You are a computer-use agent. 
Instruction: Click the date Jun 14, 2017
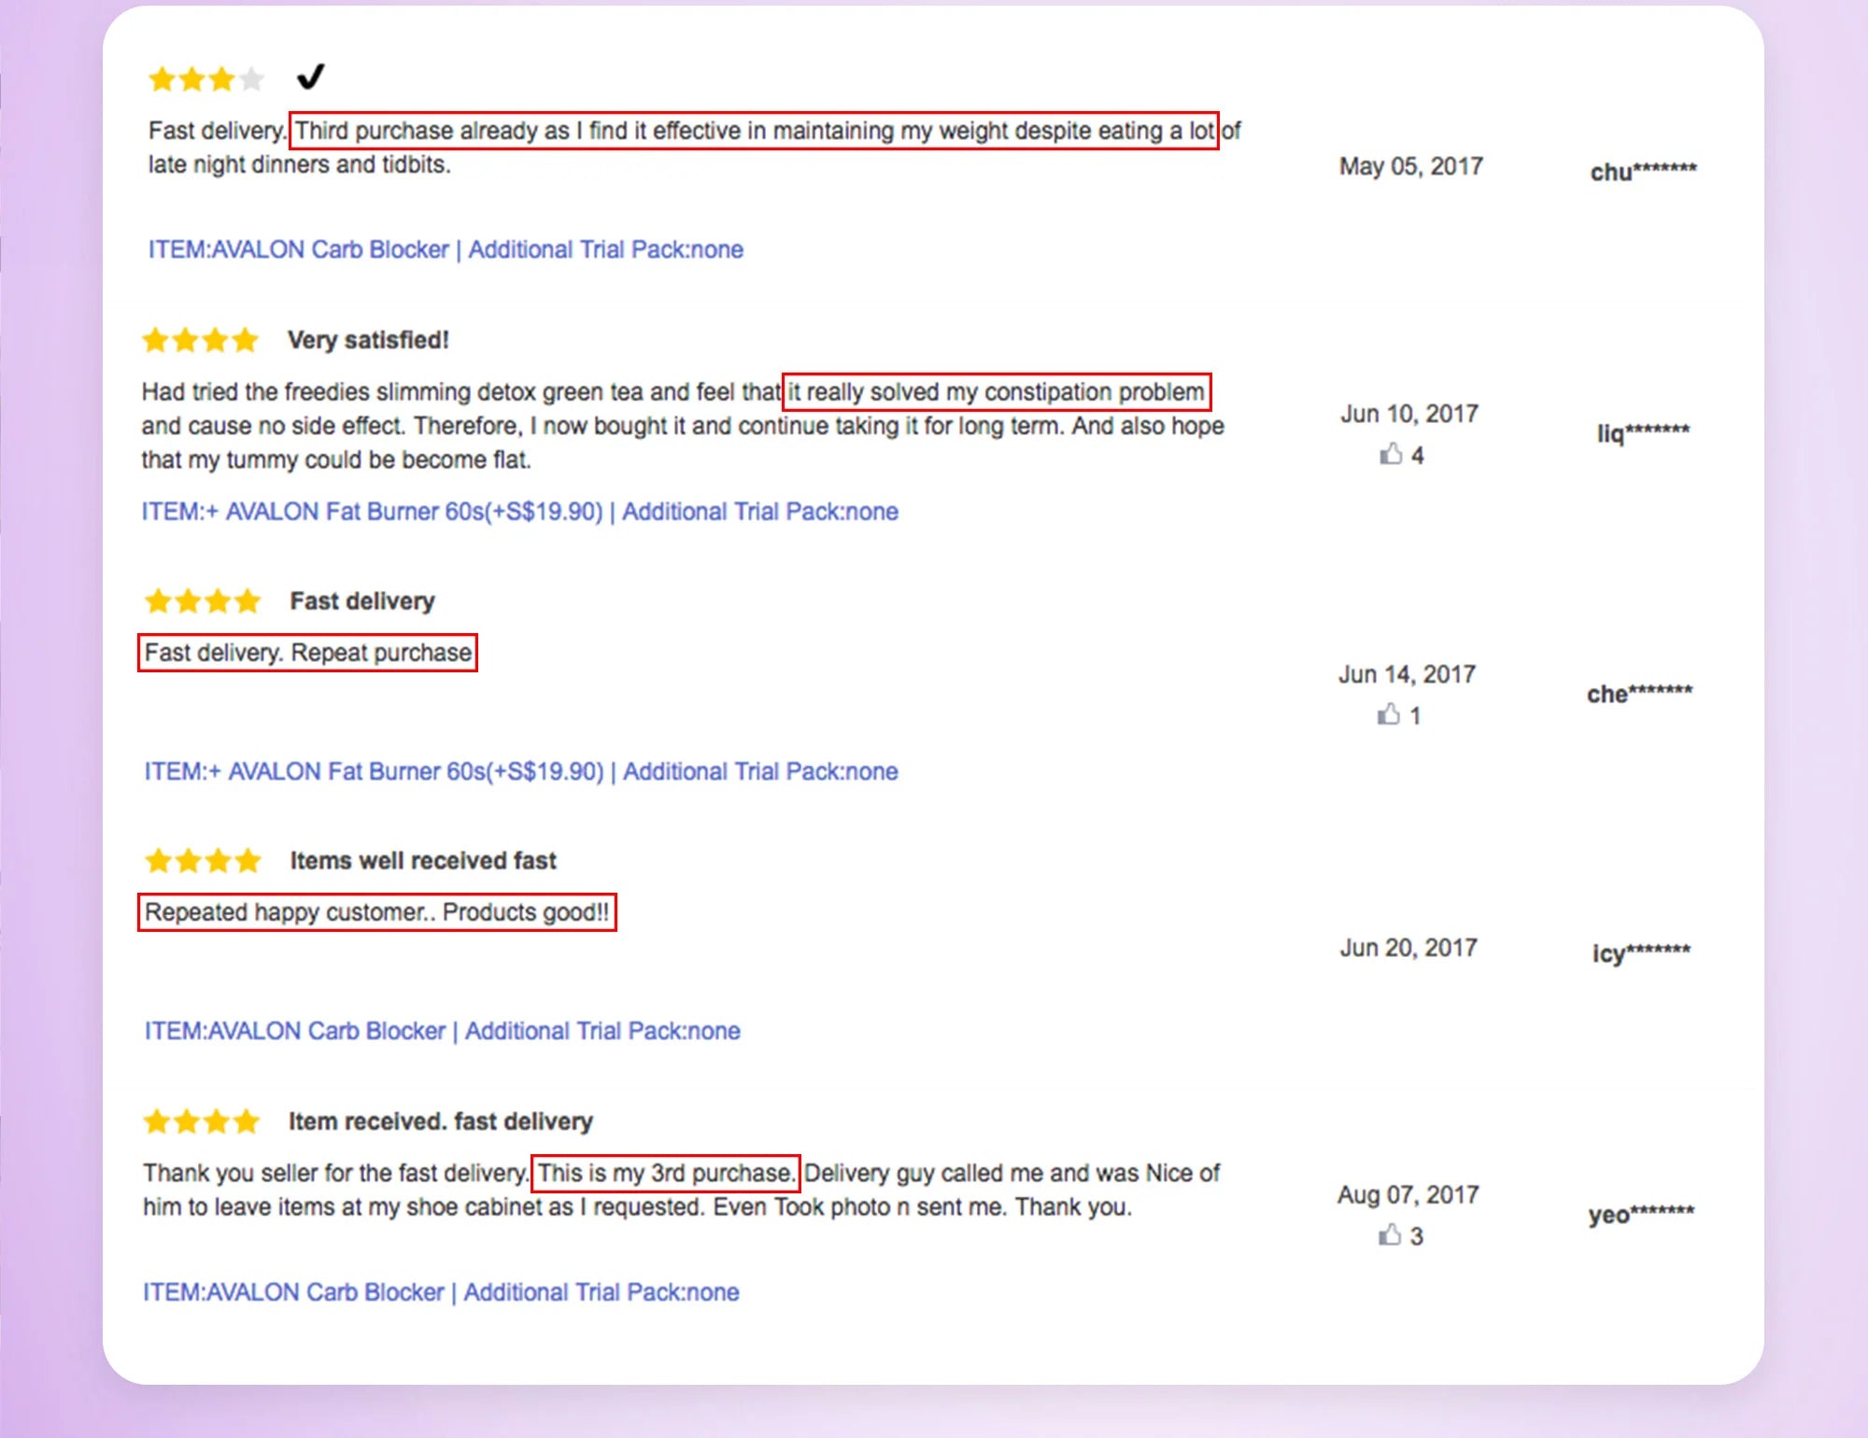tap(1407, 674)
